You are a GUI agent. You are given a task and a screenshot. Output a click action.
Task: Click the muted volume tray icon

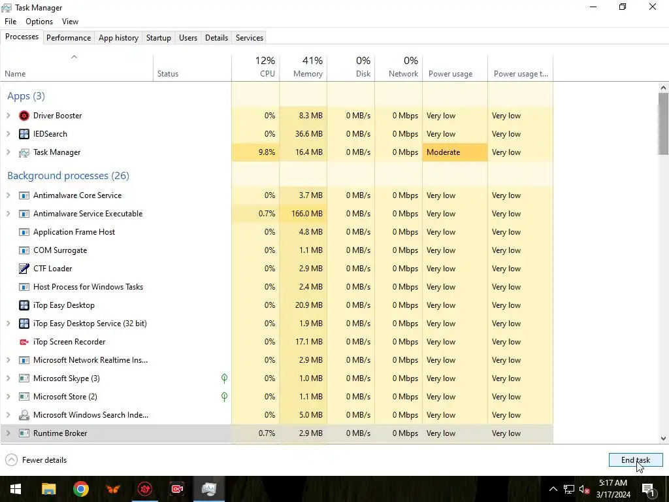pyautogui.click(x=584, y=489)
